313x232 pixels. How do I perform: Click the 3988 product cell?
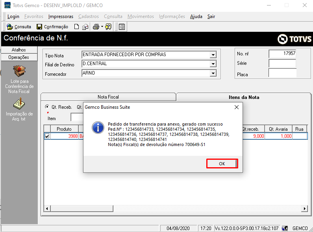tap(64, 136)
